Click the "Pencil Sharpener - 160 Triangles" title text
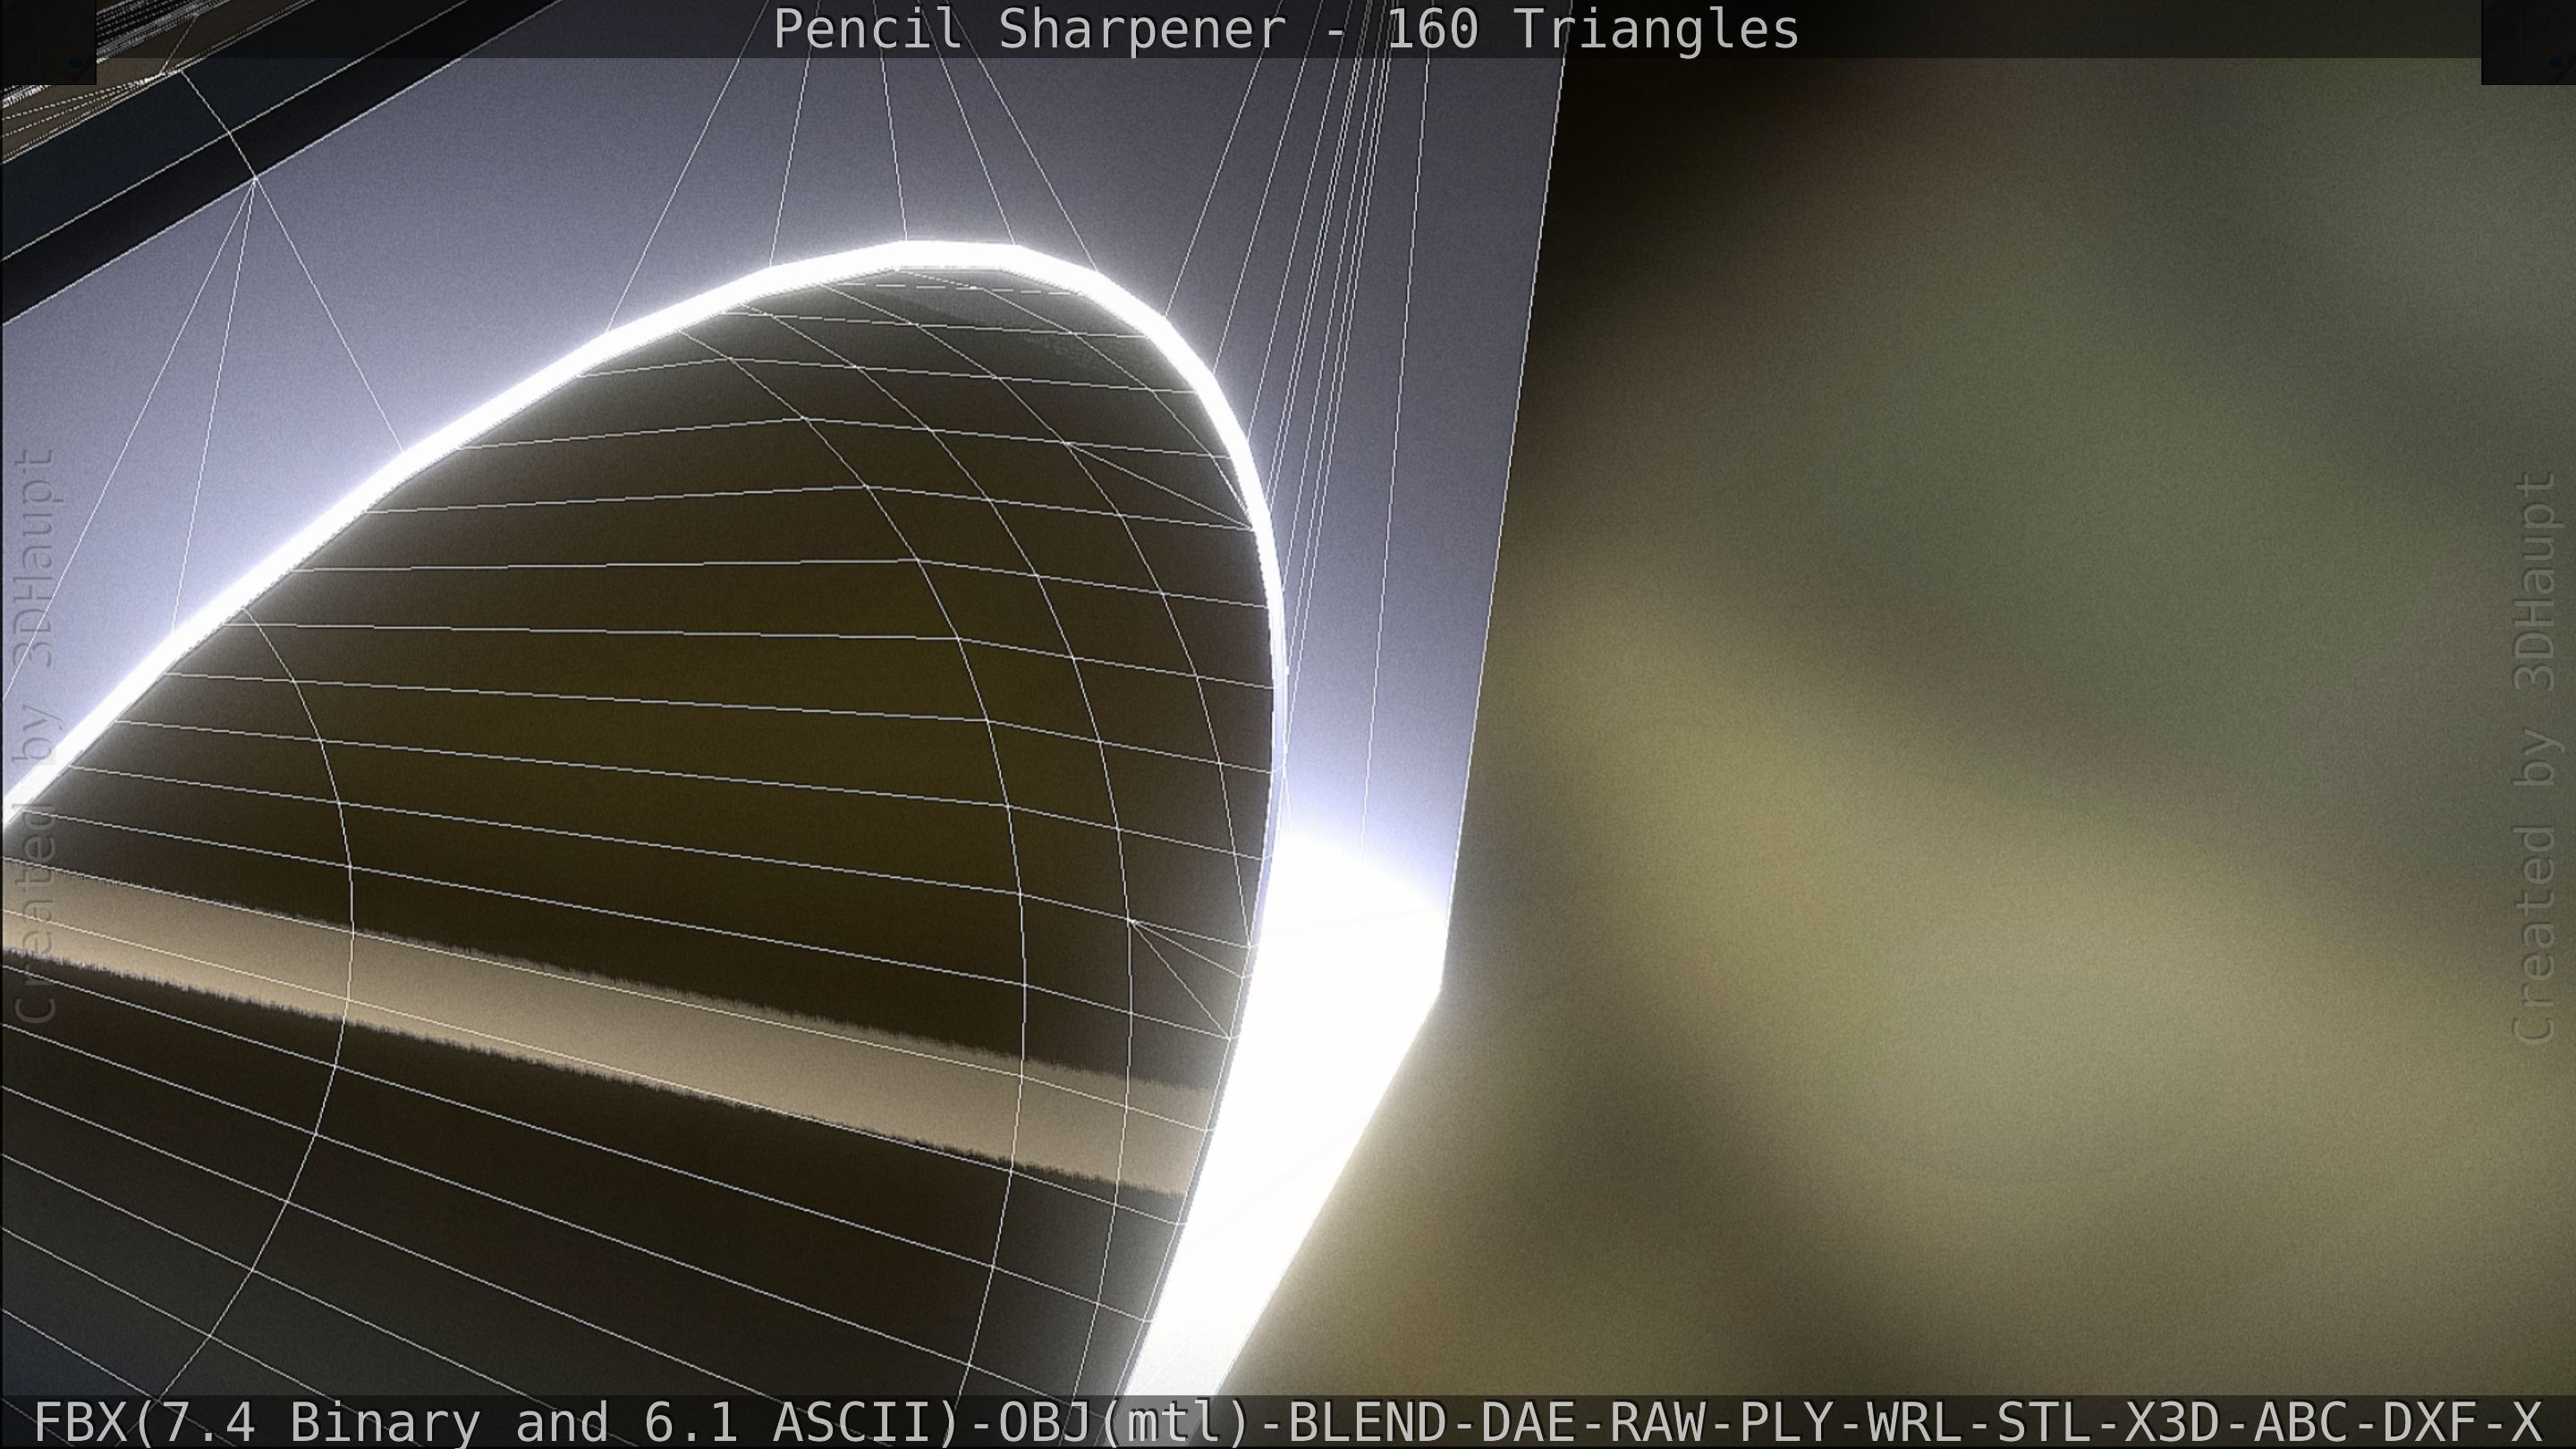 tap(1286, 29)
